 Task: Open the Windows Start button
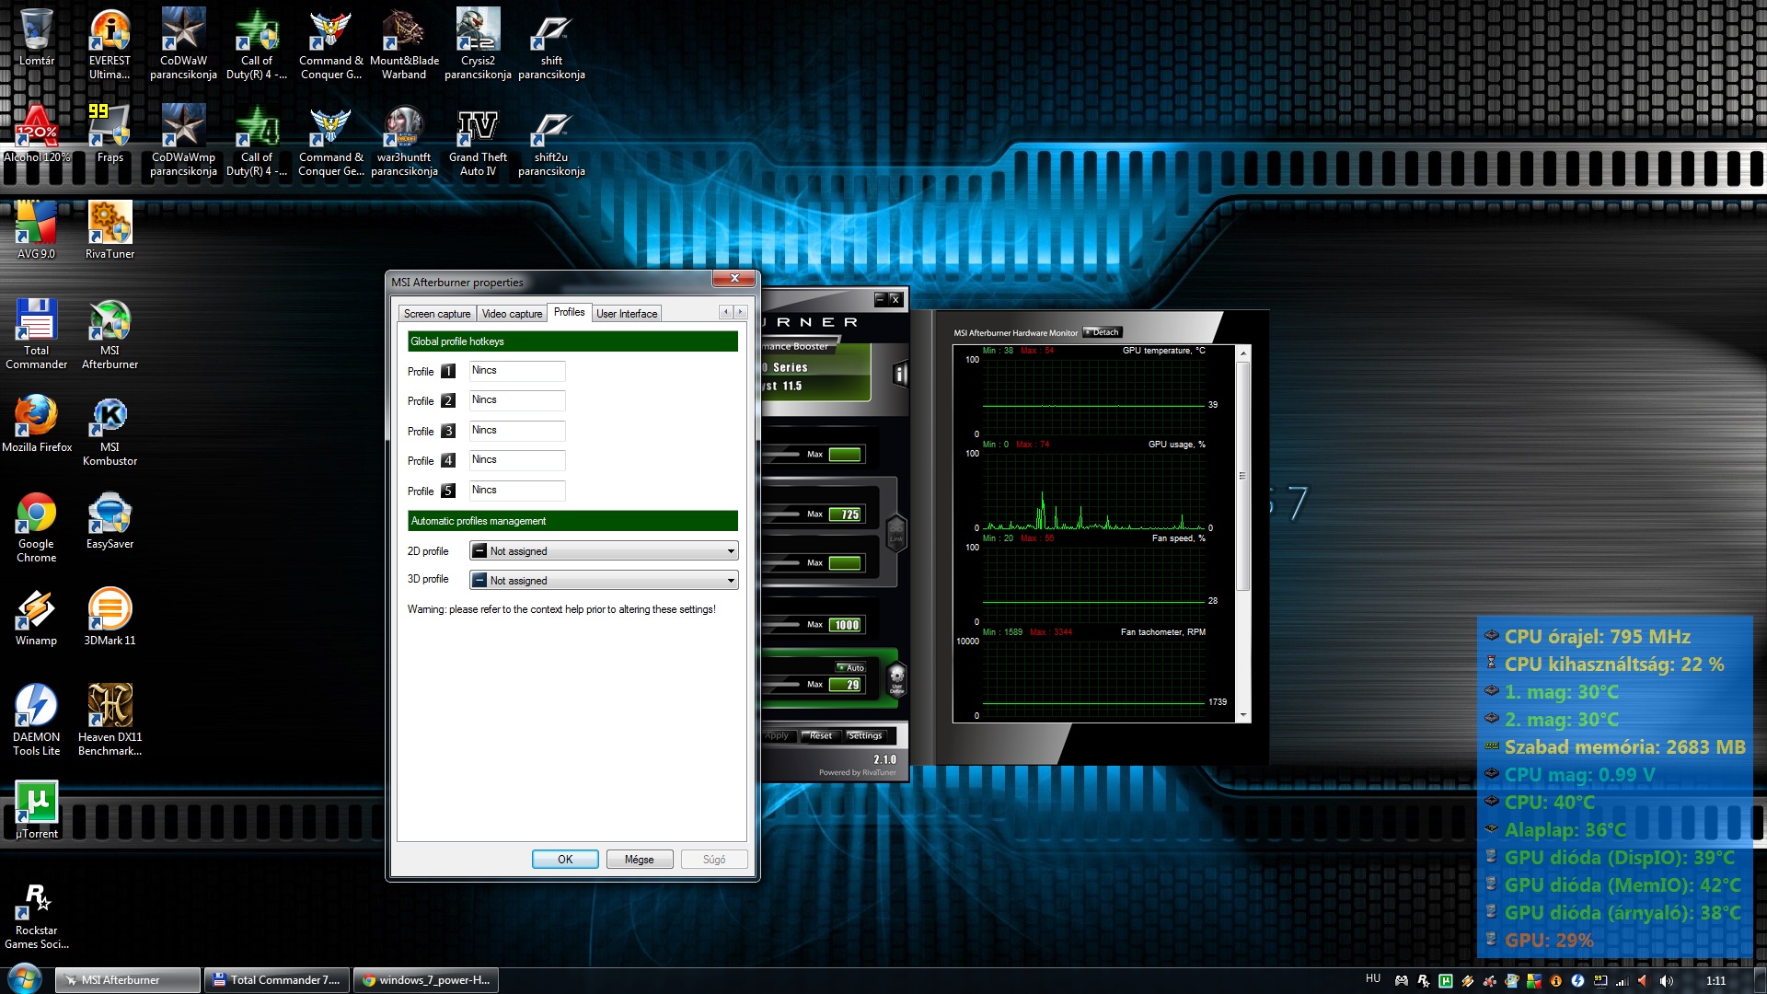[24, 979]
